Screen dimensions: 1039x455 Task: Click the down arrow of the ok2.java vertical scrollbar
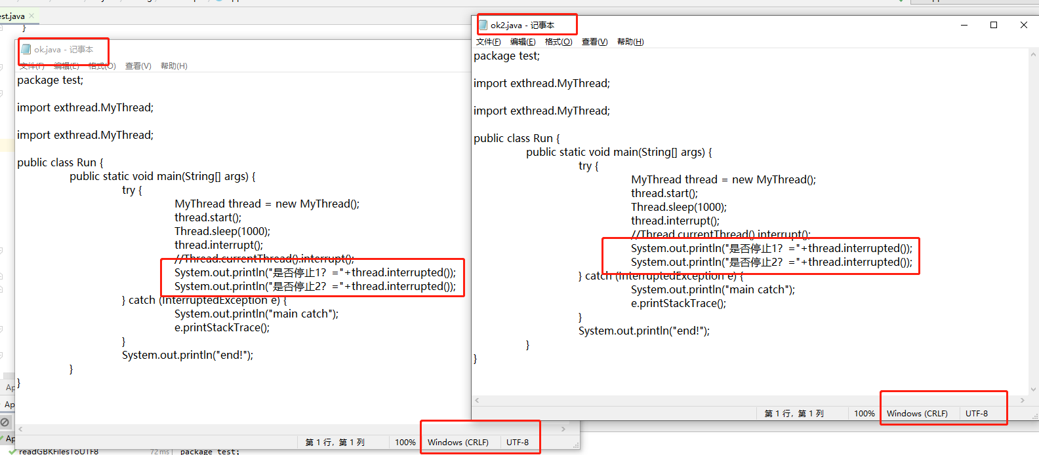pos(1034,390)
